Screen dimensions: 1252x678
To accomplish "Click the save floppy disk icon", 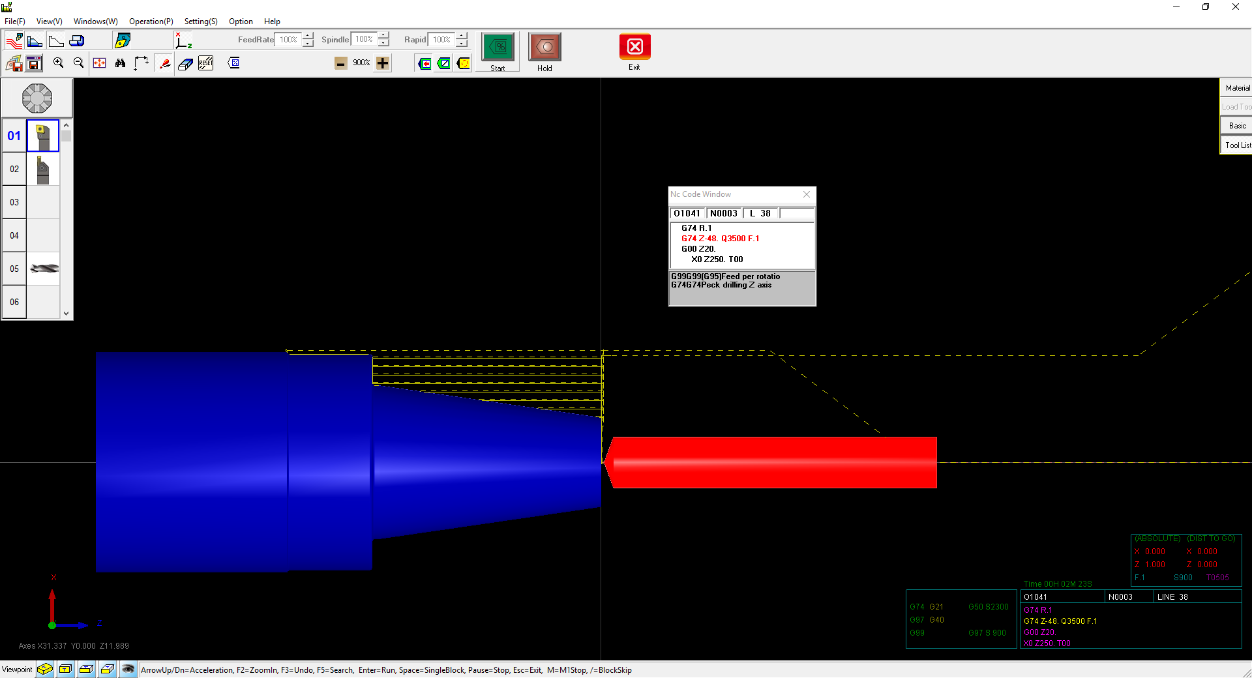I will pos(34,63).
